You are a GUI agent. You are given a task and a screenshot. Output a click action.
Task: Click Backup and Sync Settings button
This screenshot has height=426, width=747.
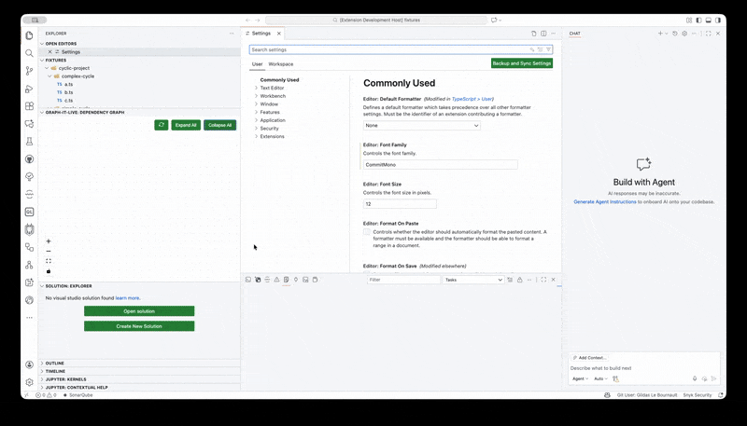pyautogui.click(x=522, y=63)
